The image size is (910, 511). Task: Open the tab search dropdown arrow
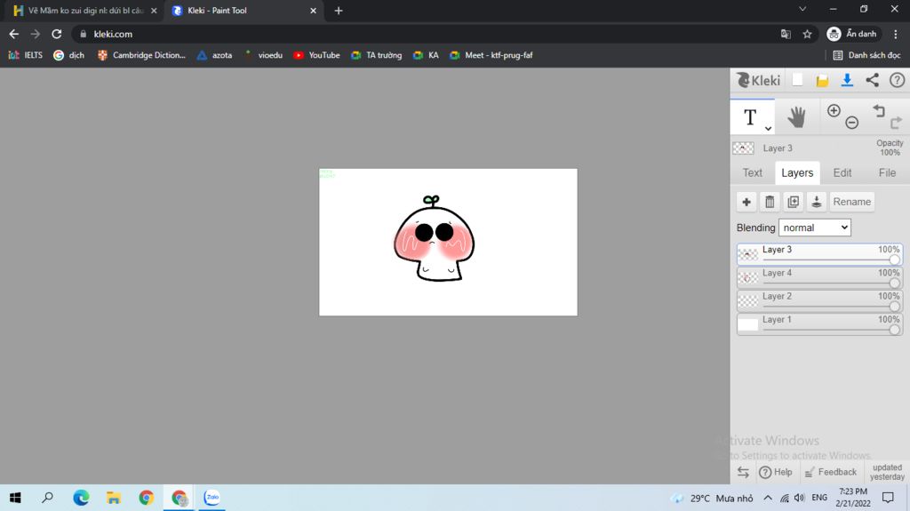point(802,9)
